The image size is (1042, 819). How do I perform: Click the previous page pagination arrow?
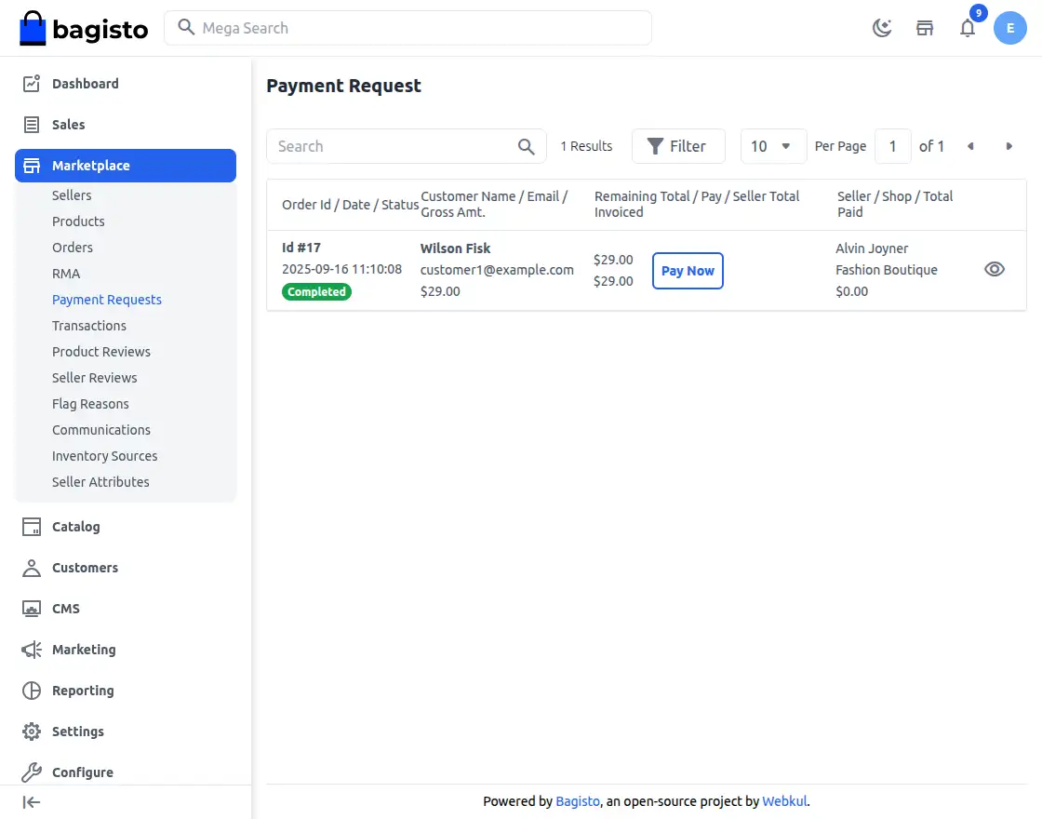tap(970, 146)
